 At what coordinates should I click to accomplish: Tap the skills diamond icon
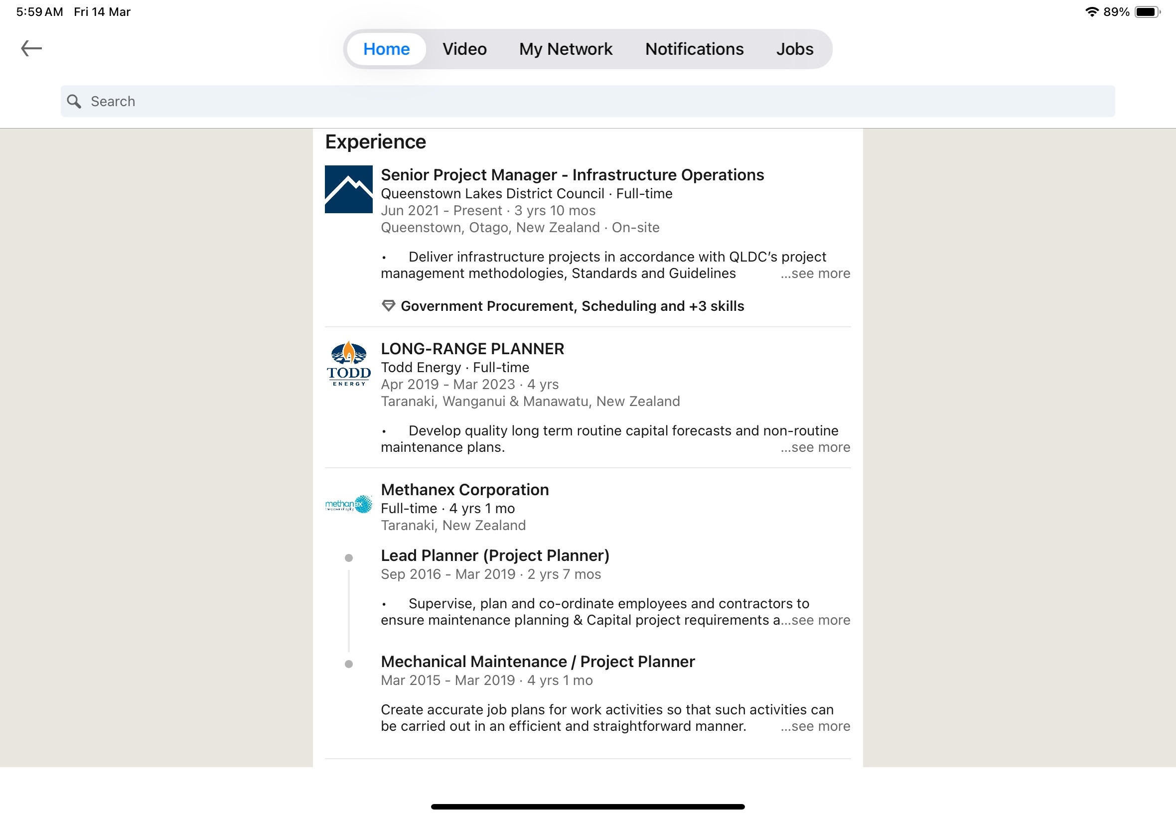click(389, 306)
